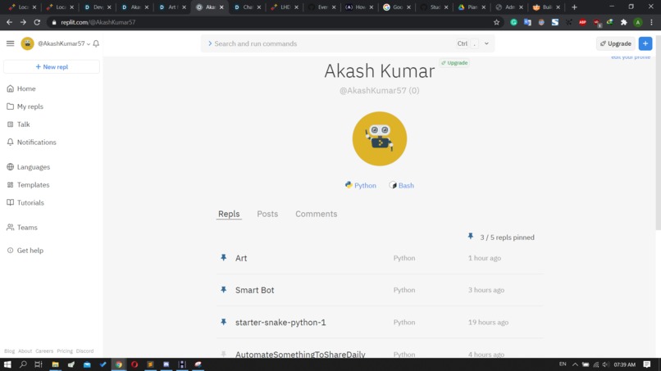Click the Discord footer link
This screenshot has width=661, height=371.
84,351
